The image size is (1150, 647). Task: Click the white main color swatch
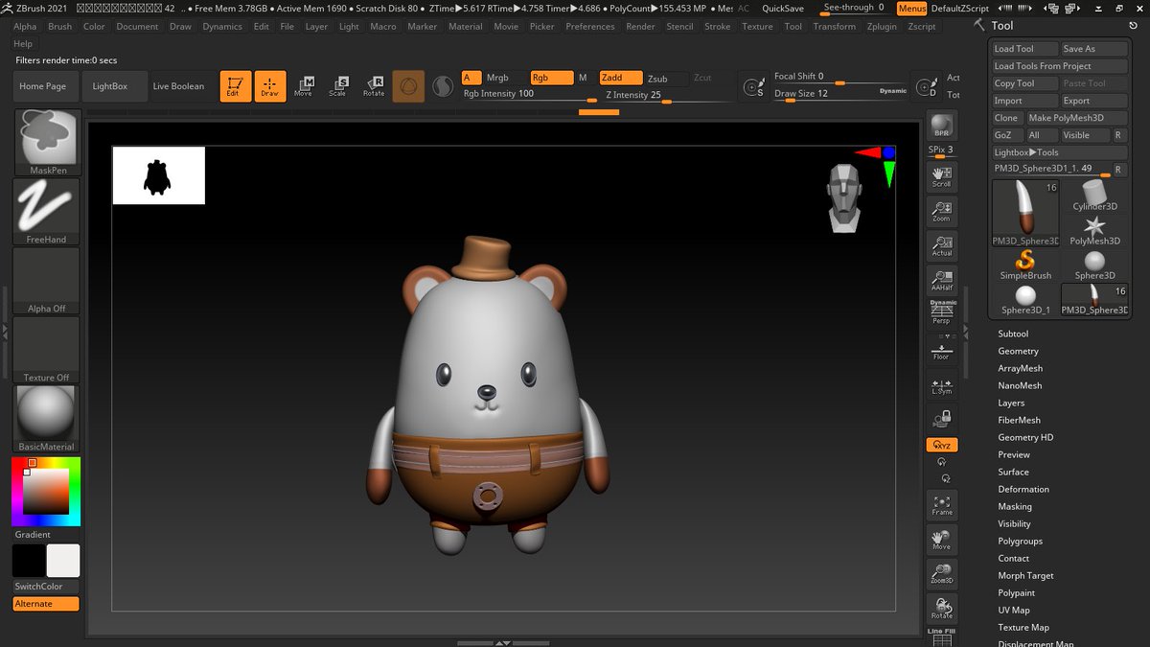coord(63,561)
